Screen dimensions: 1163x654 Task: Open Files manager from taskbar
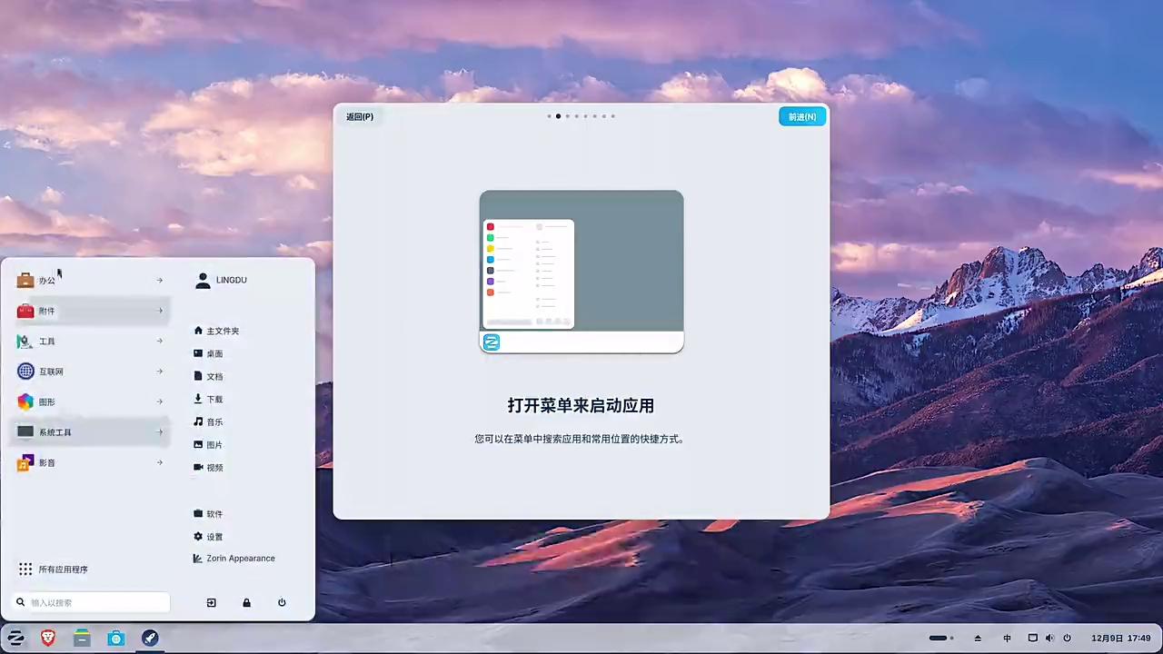pos(82,639)
